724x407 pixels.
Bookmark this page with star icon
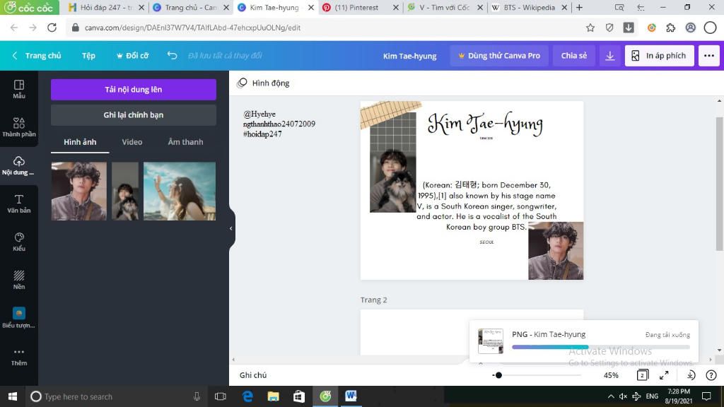(x=590, y=28)
